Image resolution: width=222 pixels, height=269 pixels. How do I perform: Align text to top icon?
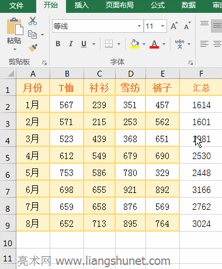[204, 23]
